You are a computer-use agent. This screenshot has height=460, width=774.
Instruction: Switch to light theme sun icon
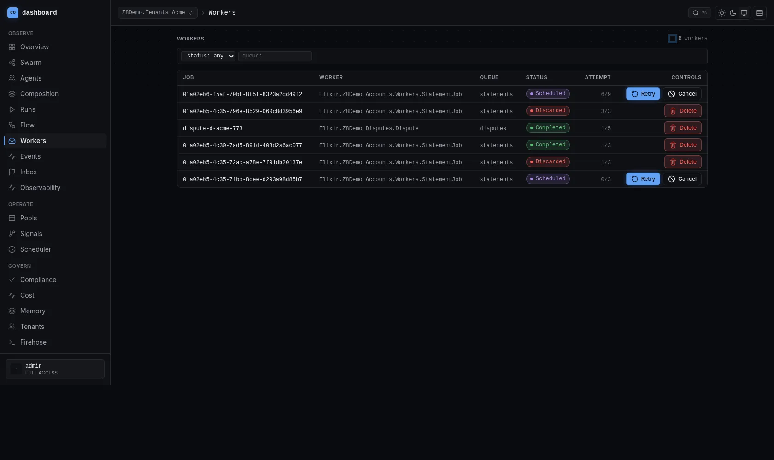[x=722, y=13]
